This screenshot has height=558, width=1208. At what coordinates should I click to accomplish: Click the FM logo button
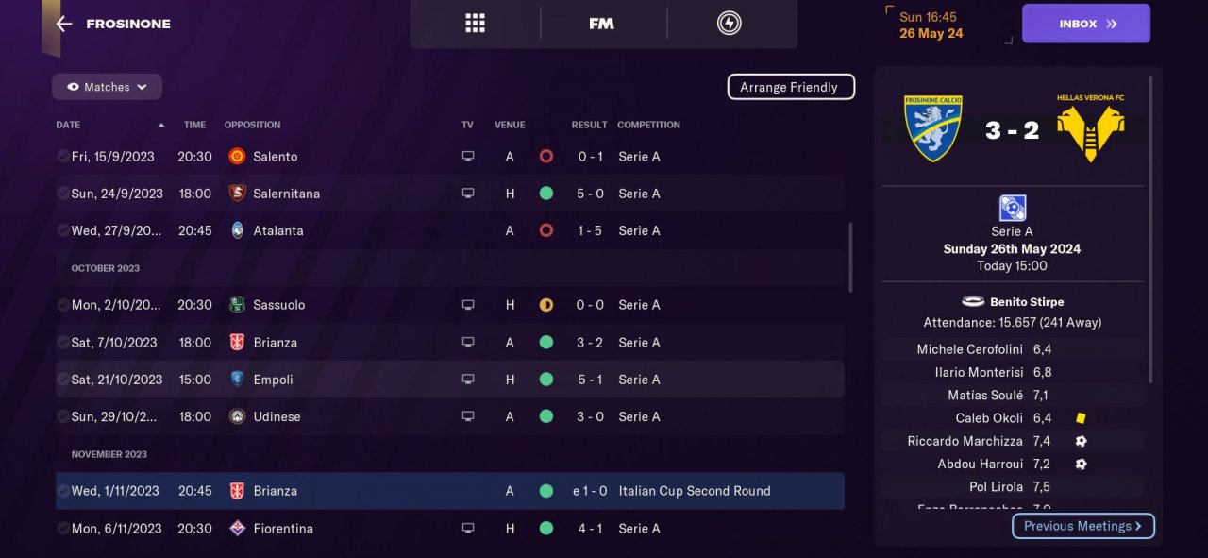pyautogui.click(x=601, y=24)
